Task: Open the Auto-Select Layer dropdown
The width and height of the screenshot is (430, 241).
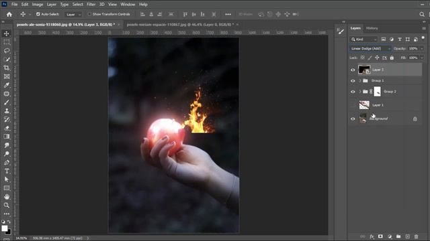Action: pyautogui.click(x=73, y=14)
